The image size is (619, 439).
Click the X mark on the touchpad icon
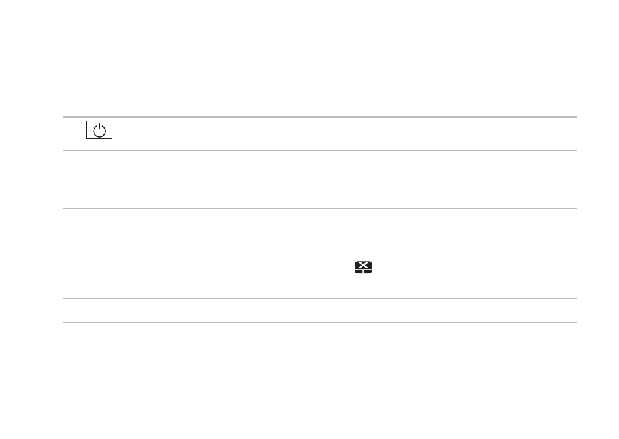click(363, 264)
